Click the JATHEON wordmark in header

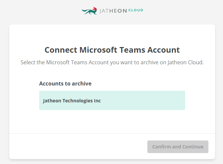(x=113, y=11)
